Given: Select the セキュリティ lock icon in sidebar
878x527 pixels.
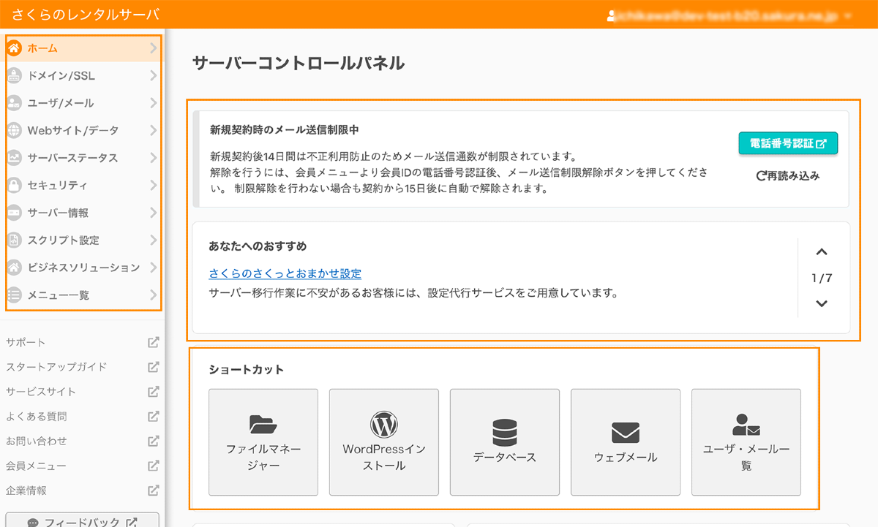Looking at the screenshot, I should point(15,185).
